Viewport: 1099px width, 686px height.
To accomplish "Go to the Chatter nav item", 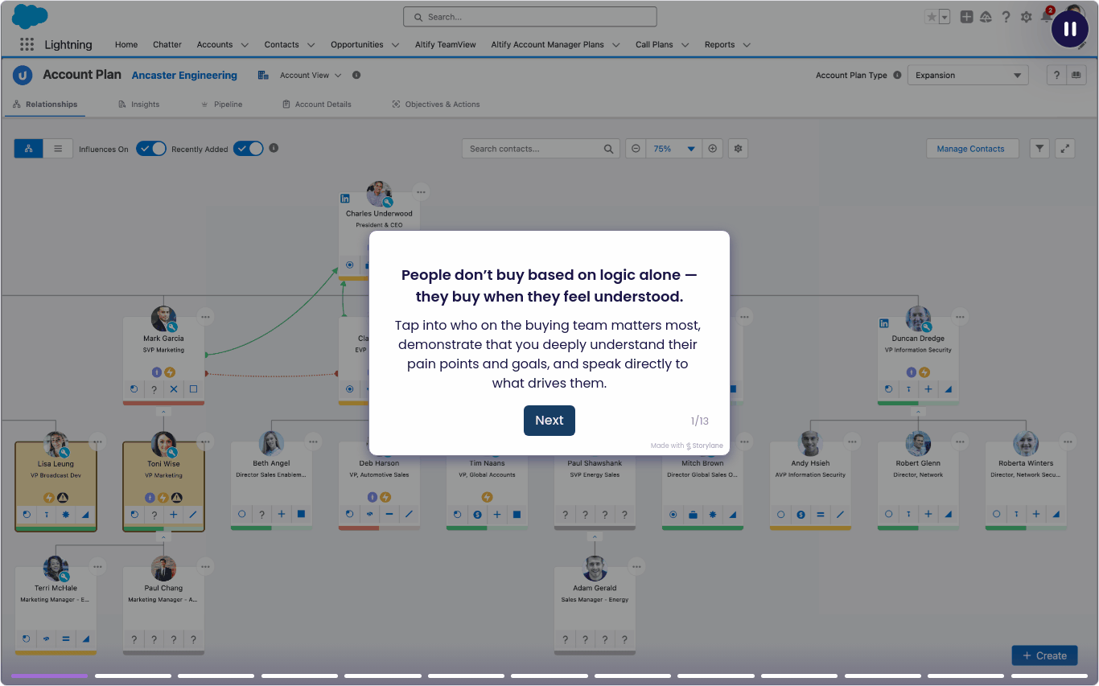I will (167, 45).
